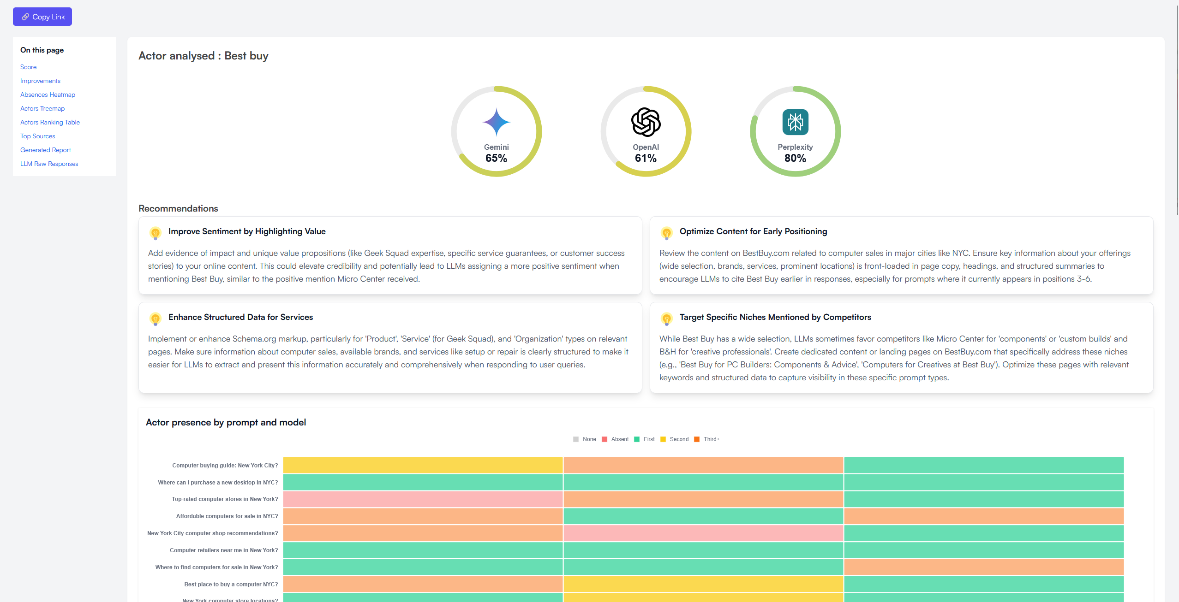Jump to Actors Ranking Table
This screenshot has height=602, width=1179.
click(x=50, y=122)
